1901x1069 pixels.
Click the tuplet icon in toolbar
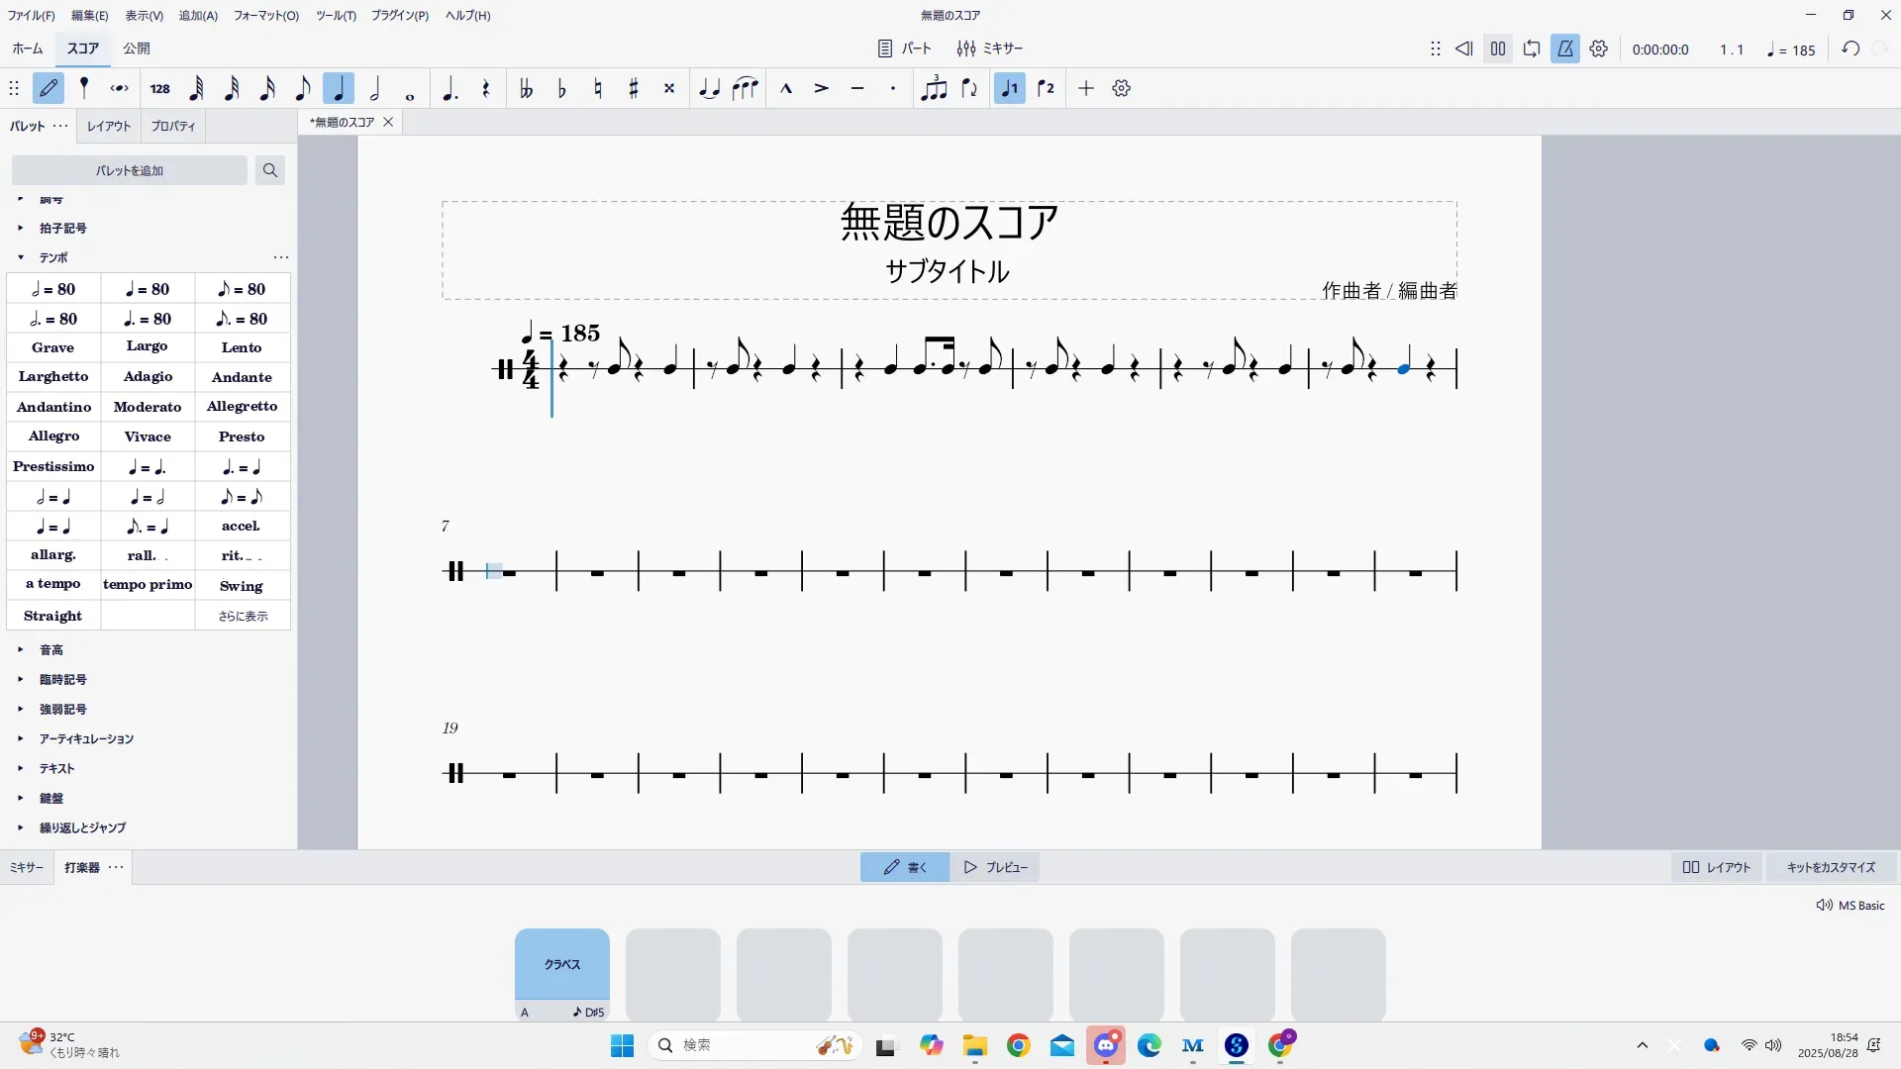tap(934, 89)
